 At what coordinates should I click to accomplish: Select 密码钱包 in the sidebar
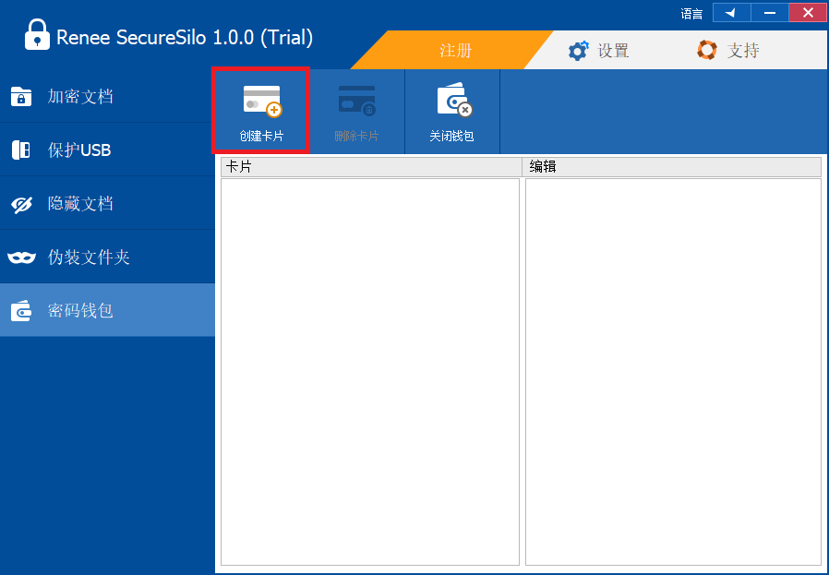click(107, 310)
